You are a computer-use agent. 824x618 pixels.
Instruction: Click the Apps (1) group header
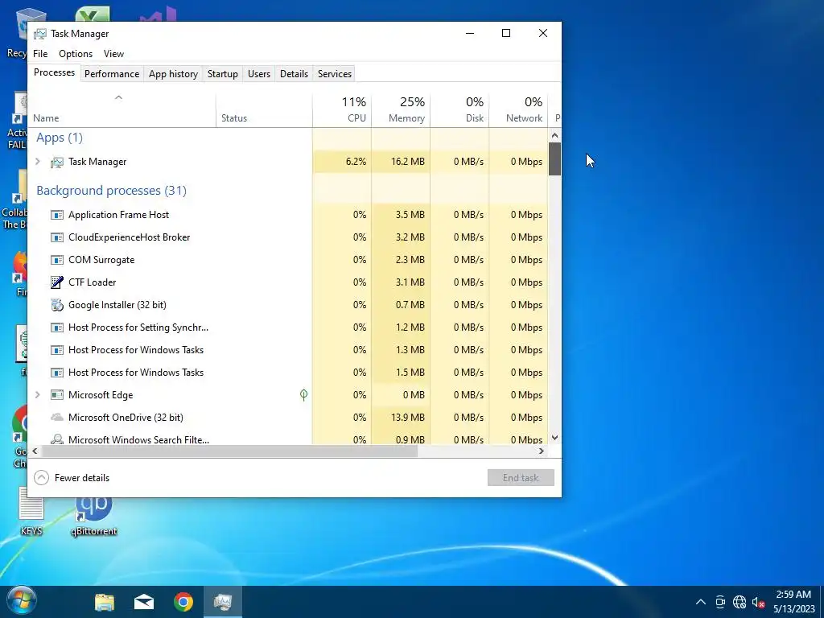point(60,138)
